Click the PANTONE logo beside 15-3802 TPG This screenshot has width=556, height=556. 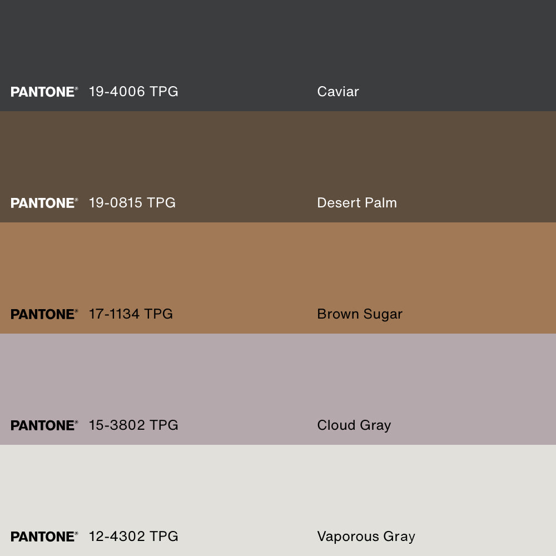click(44, 425)
